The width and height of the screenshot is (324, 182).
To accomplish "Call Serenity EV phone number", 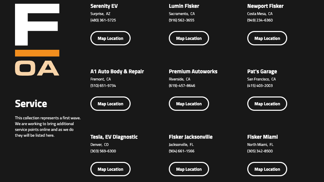I will (103, 20).
